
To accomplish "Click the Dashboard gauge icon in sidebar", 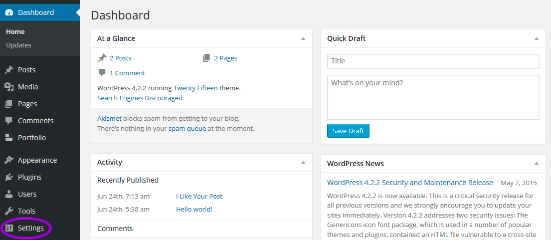I will point(9,12).
